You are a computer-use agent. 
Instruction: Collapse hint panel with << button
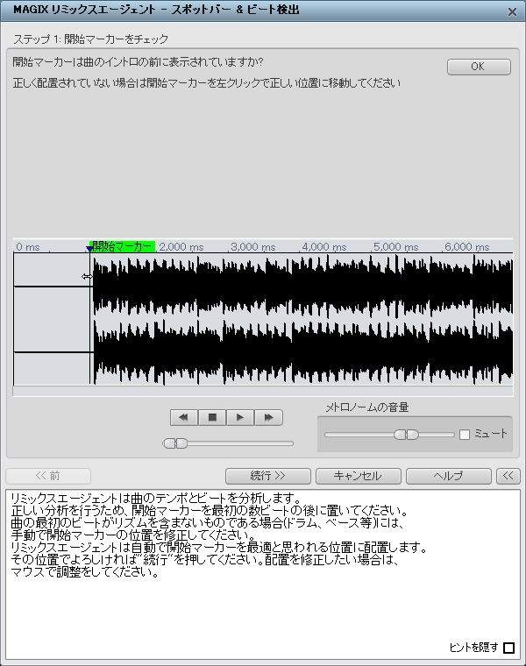coord(508,476)
